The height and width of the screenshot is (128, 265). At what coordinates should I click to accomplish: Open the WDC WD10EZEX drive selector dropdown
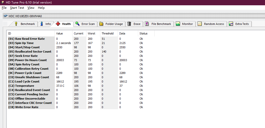(x=134, y=16)
